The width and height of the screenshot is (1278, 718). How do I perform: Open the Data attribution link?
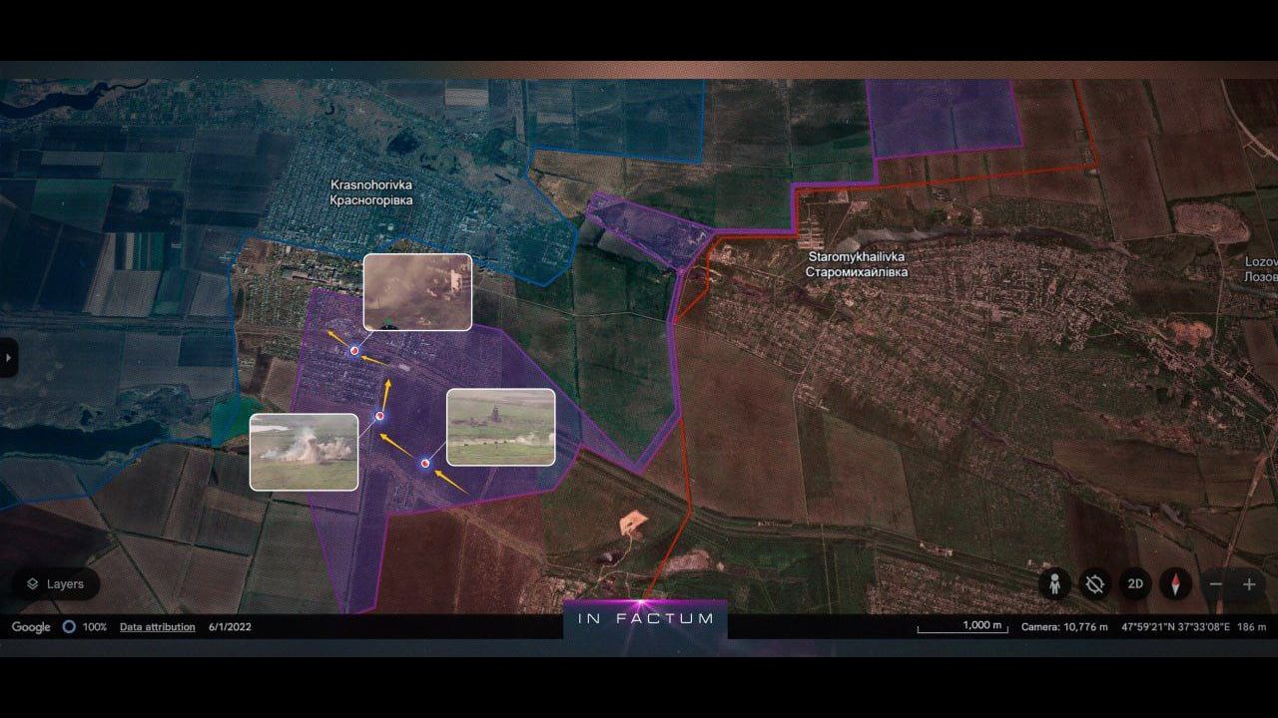coord(158,627)
